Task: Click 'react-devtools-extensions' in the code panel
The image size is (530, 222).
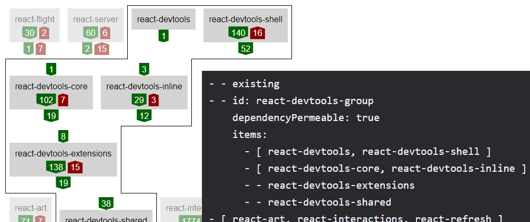Action: [341, 186]
